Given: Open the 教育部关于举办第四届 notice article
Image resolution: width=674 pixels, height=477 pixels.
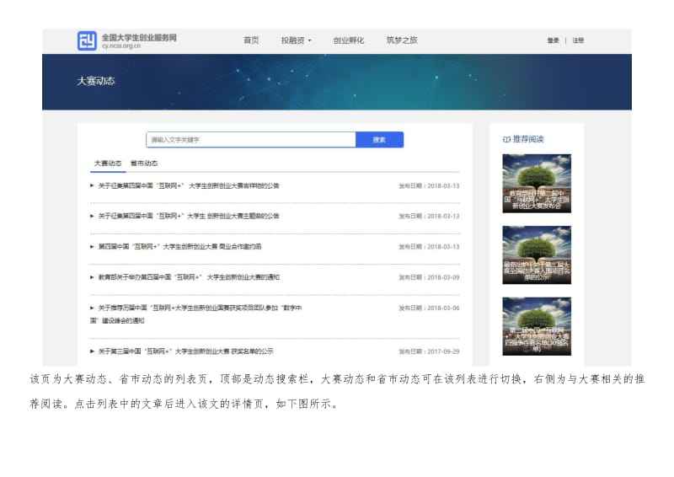Looking at the screenshot, I should pyautogui.click(x=189, y=277).
